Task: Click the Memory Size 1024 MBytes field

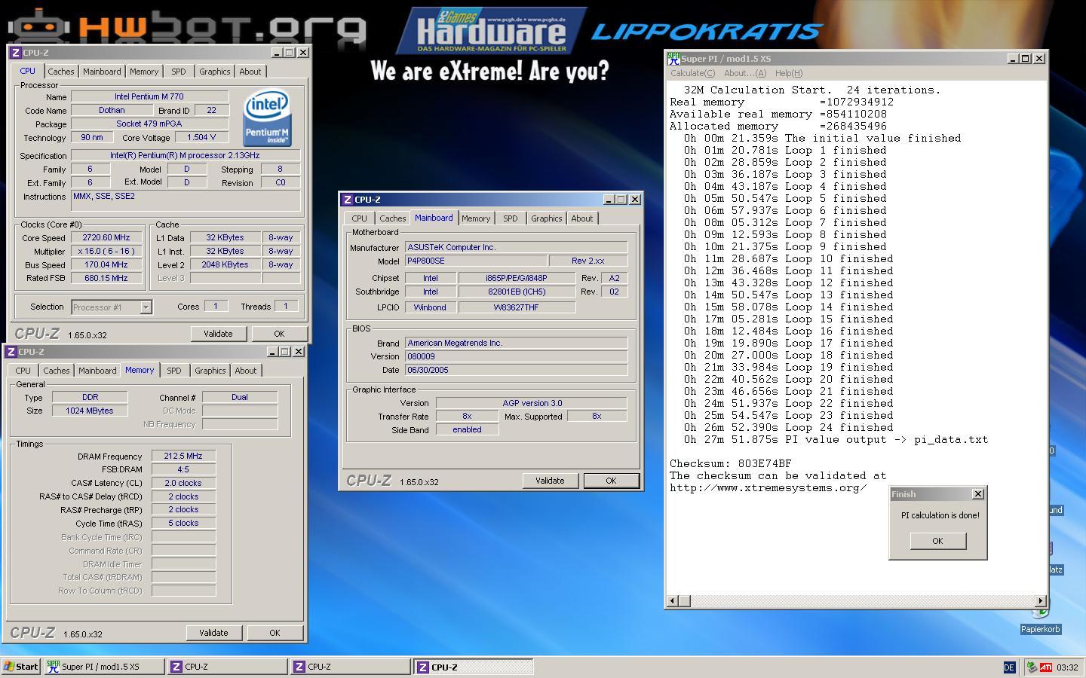Action: pos(90,411)
